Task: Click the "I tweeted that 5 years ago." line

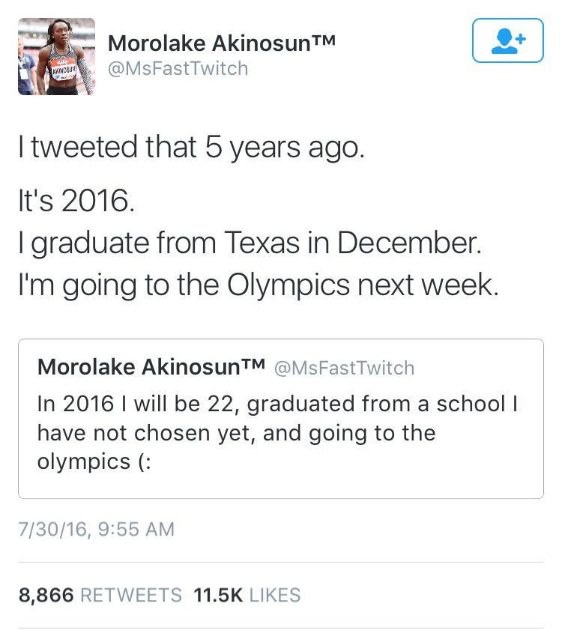Action: (x=191, y=147)
